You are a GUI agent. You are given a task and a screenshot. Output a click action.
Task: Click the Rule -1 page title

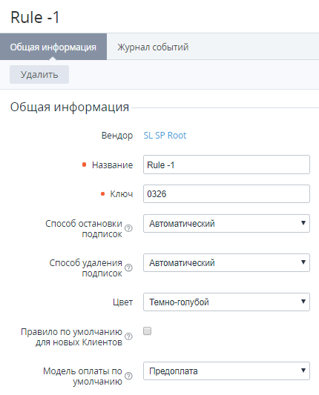pos(35,17)
